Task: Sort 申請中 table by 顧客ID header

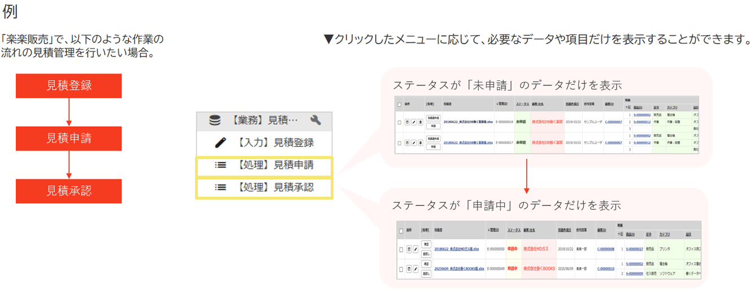Action: [602, 230]
